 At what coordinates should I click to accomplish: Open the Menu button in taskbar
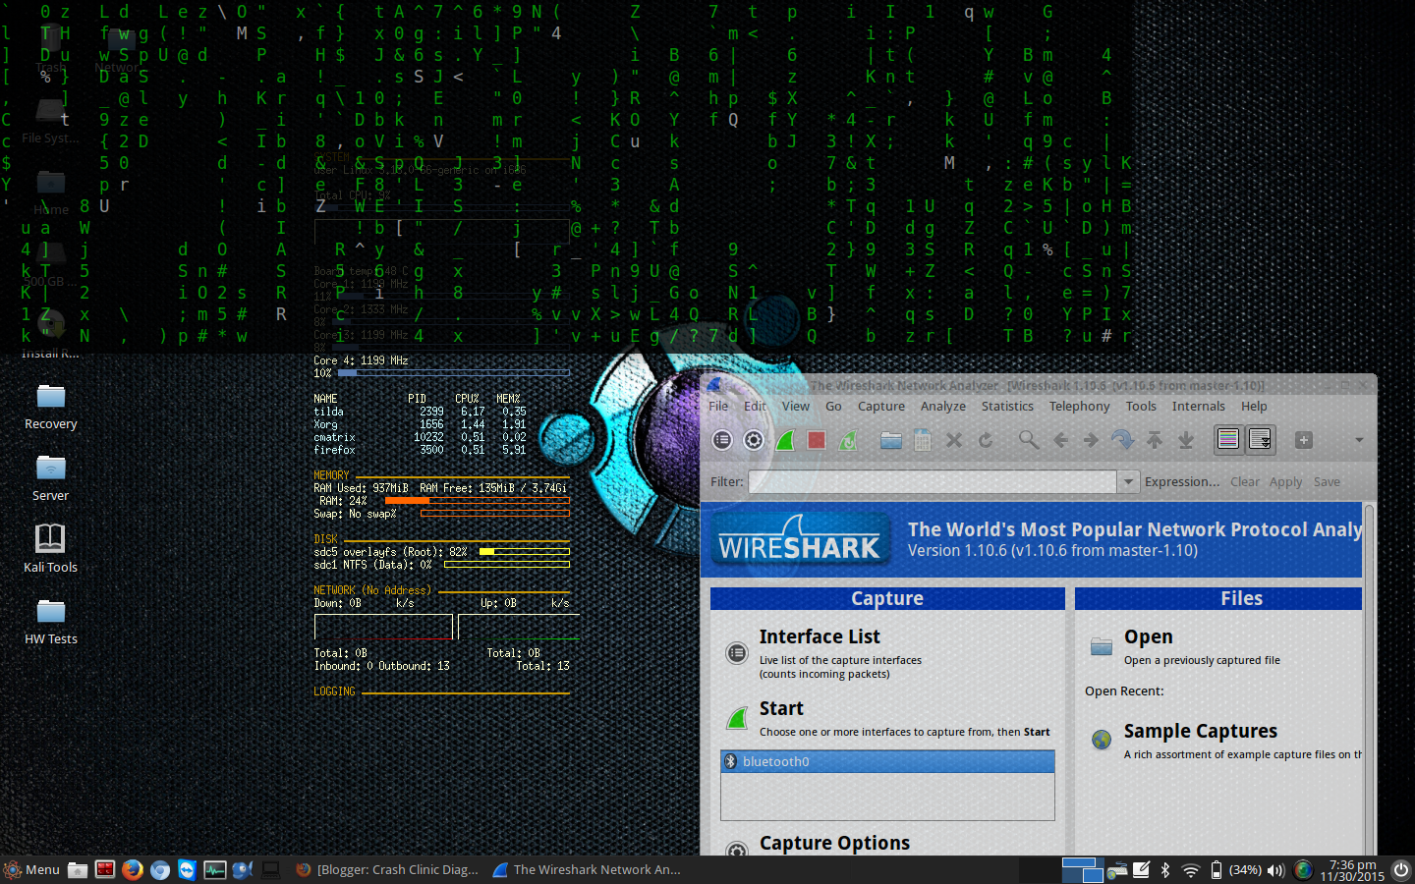32,869
